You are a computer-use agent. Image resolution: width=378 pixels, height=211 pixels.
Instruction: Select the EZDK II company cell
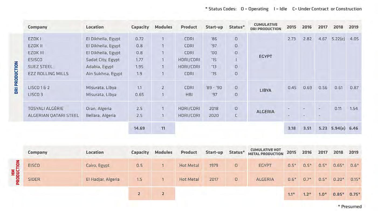35,46
